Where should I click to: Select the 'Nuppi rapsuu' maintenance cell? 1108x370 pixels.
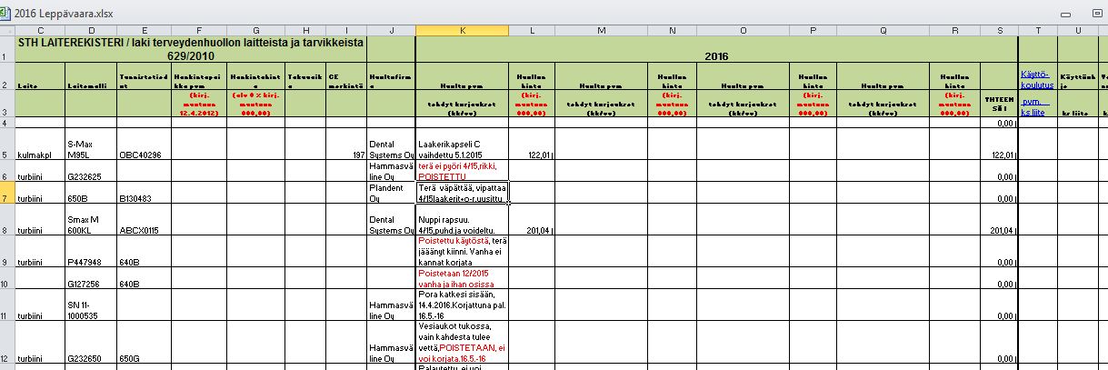(462, 219)
